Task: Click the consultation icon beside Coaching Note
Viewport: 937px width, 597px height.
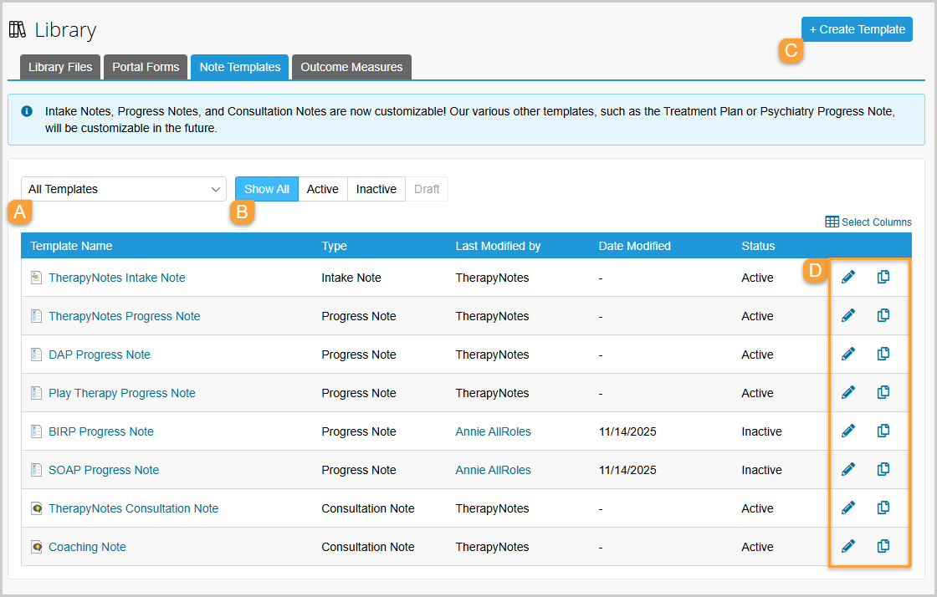Action: click(x=37, y=547)
